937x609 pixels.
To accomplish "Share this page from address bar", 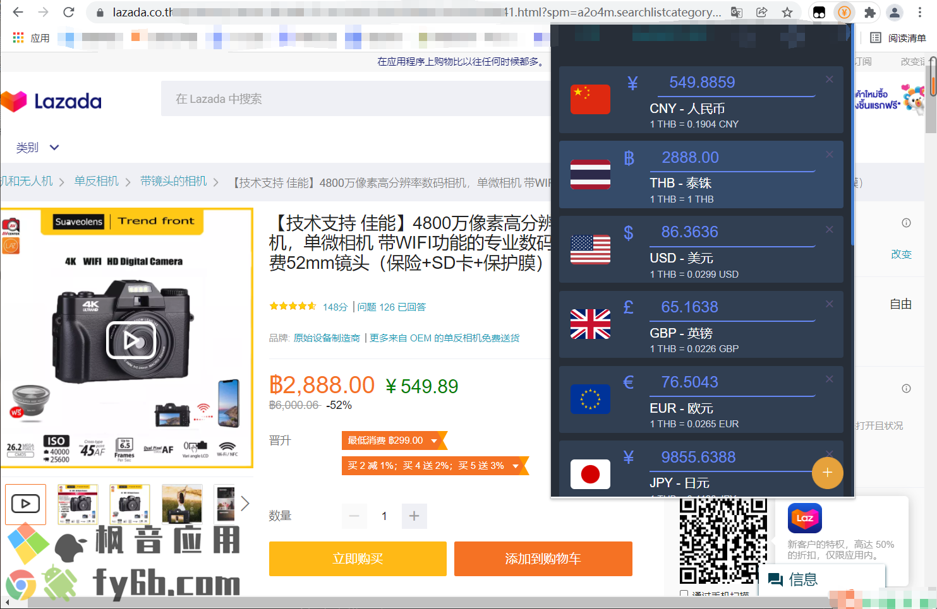I will pyautogui.click(x=762, y=12).
